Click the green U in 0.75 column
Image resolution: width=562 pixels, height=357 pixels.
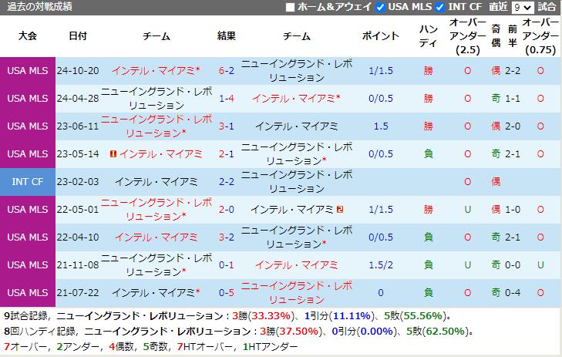tap(540, 265)
